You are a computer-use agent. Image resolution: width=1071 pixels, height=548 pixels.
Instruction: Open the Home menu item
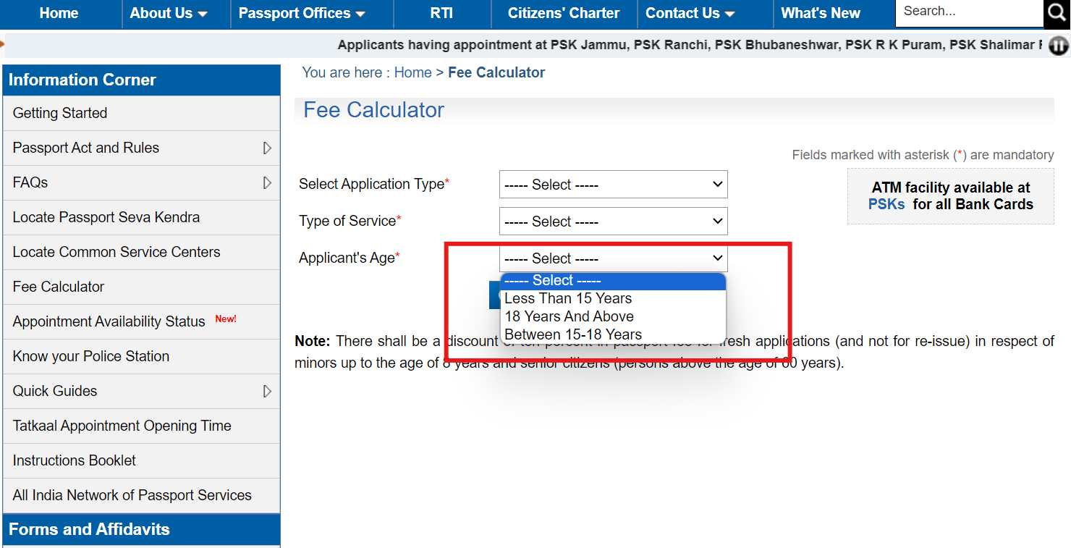(x=59, y=13)
